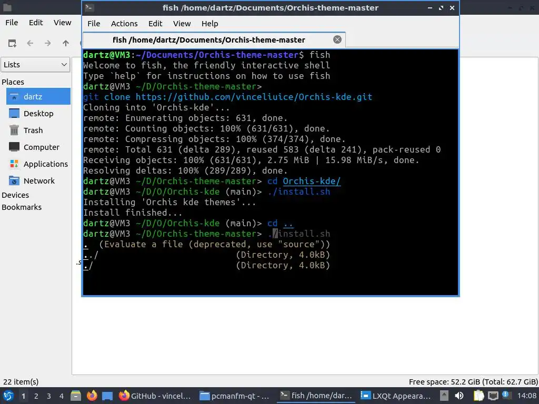The width and height of the screenshot is (539, 404).
Task: Open clipboard manager tray icon
Action: click(478, 396)
